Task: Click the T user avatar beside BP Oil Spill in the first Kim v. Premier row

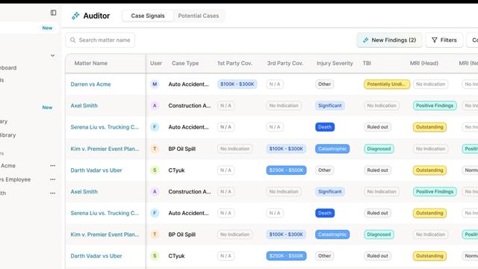Action: point(155,149)
